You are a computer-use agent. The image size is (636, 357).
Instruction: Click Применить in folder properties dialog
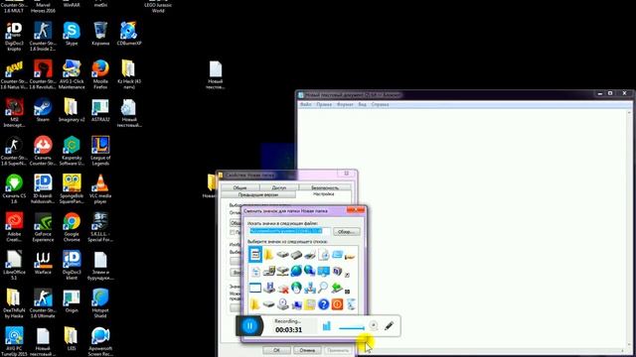(338, 350)
